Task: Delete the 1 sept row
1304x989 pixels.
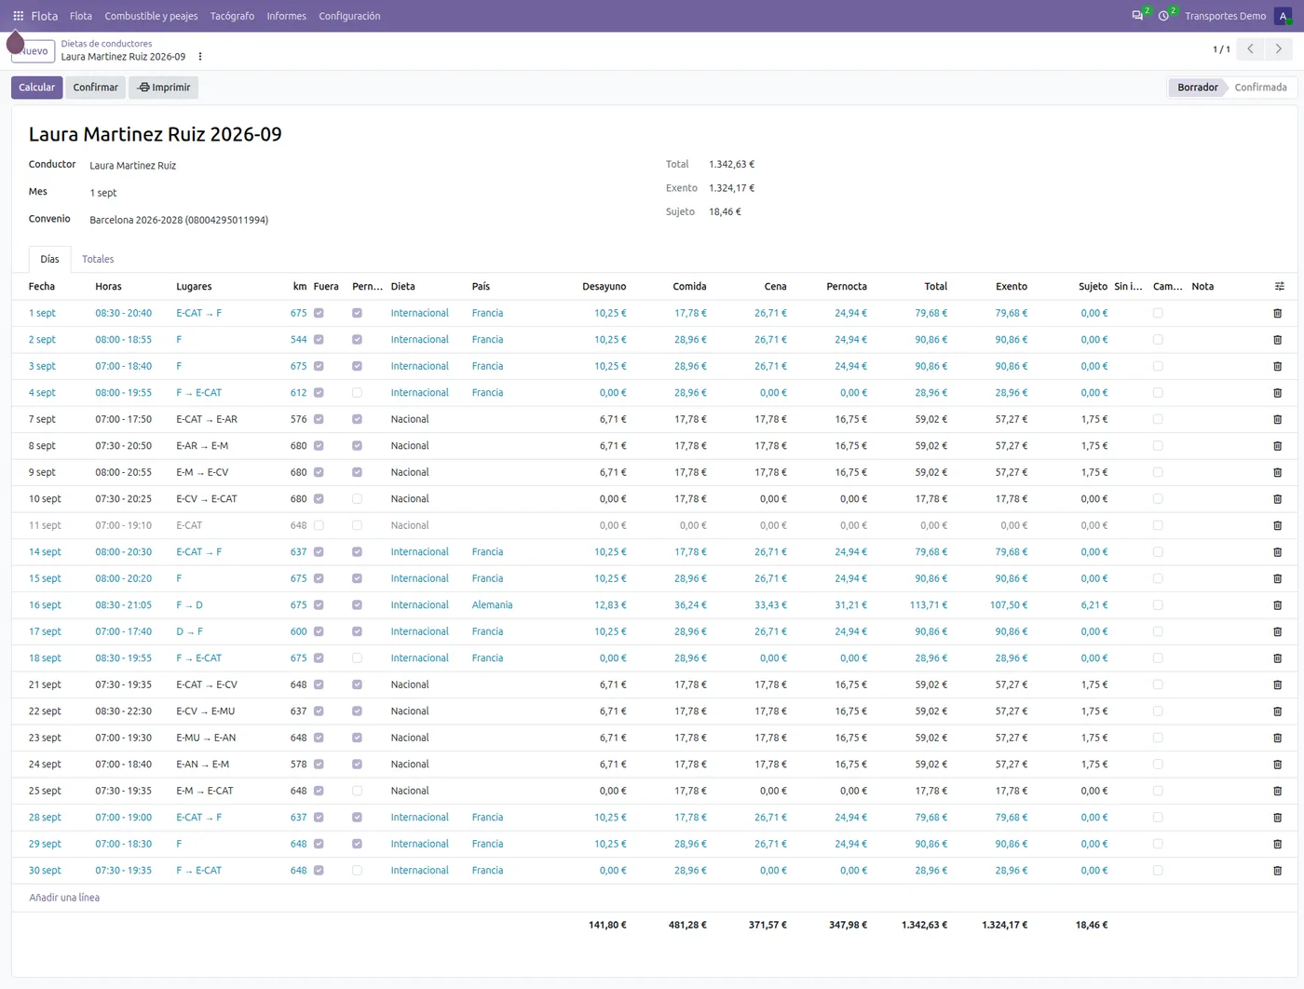Action: click(x=1277, y=314)
